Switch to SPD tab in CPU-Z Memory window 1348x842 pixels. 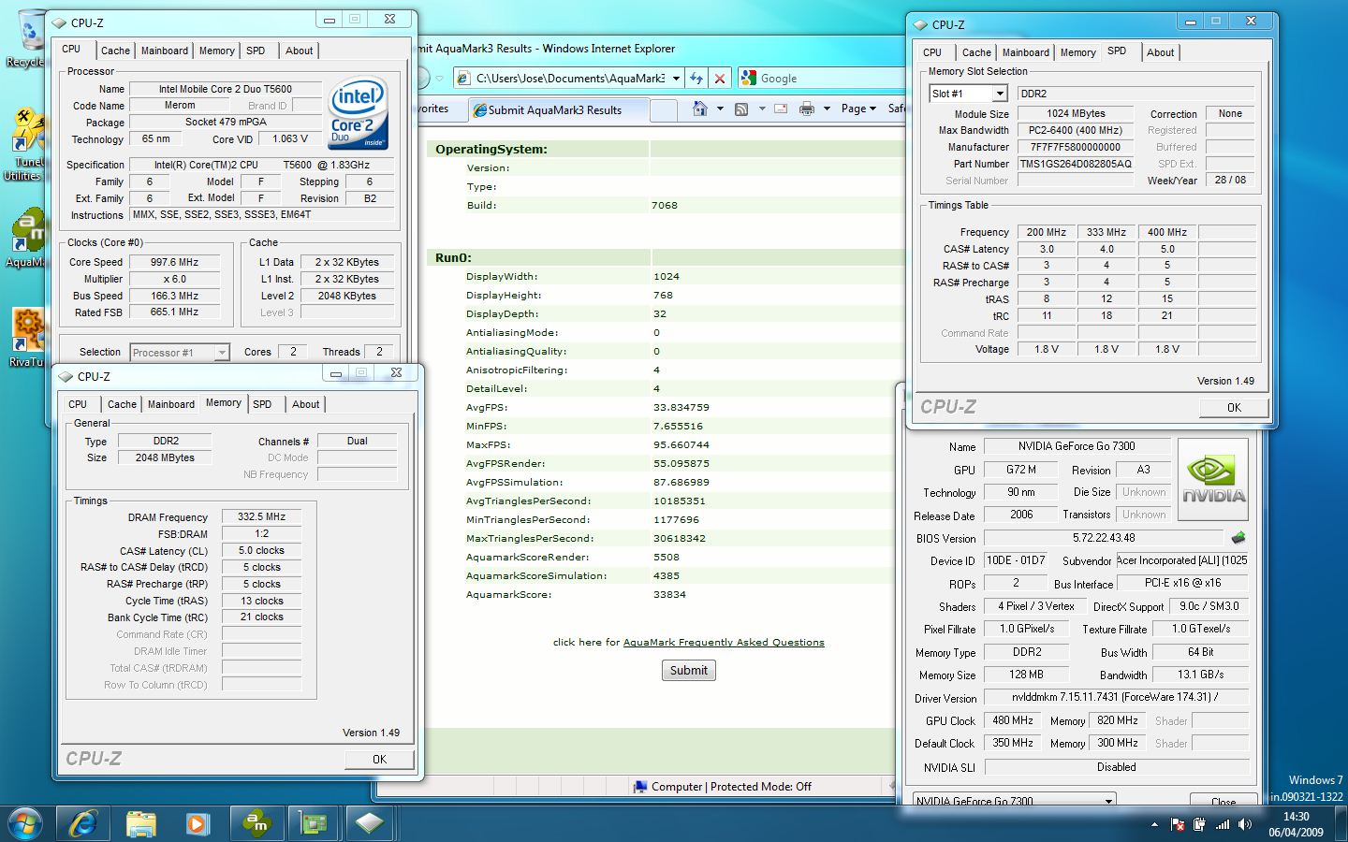point(262,405)
